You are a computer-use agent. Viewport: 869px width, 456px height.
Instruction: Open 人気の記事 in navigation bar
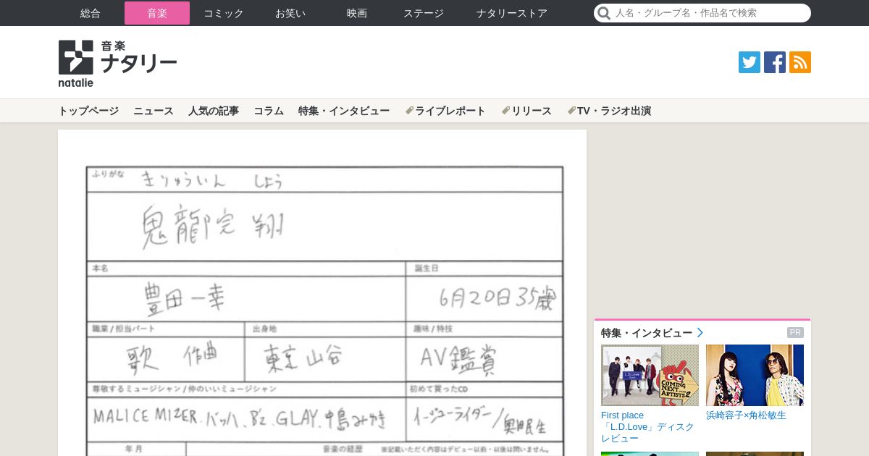click(x=214, y=111)
